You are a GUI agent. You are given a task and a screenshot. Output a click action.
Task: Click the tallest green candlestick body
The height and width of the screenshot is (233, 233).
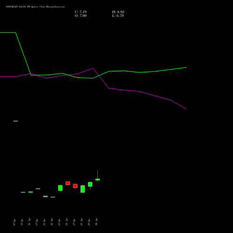coord(82,189)
